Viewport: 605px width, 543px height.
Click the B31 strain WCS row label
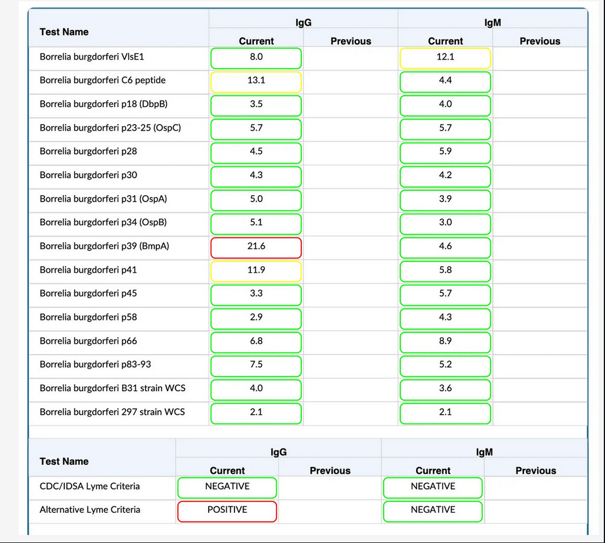[112, 388]
